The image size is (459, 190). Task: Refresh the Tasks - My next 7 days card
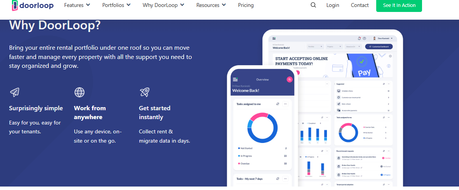coord(278,178)
